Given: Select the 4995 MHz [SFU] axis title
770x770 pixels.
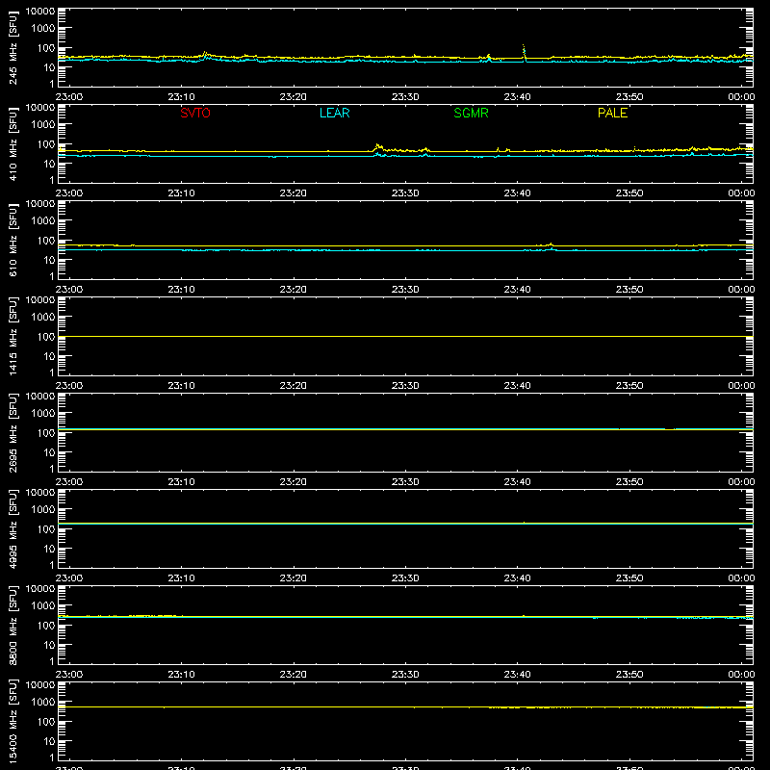Looking at the screenshot, I should pyautogui.click(x=13, y=529).
